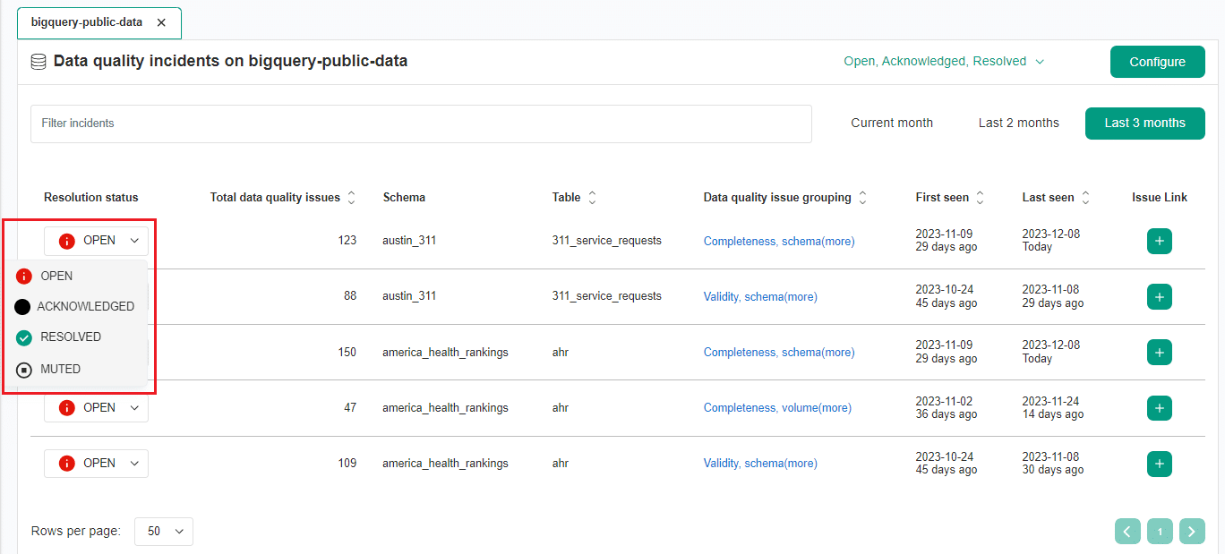Open the Issue Link plus icon for austin_311 row
This screenshot has height=554, width=1225.
pos(1159,241)
